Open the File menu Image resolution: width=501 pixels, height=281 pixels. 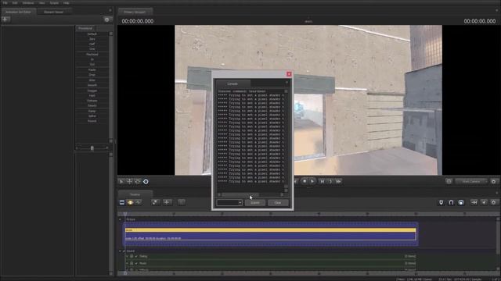point(5,3)
